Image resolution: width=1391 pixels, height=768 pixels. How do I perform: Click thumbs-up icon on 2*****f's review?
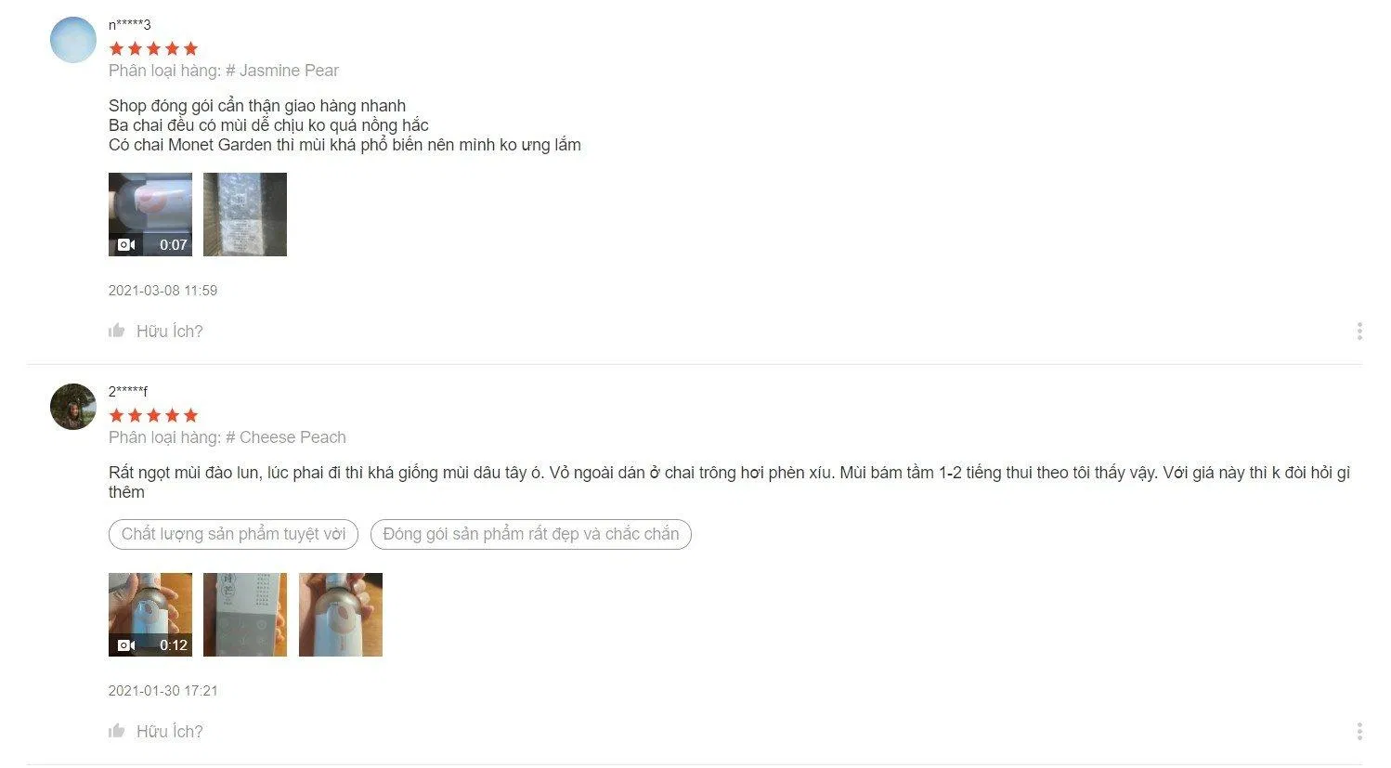116,731
